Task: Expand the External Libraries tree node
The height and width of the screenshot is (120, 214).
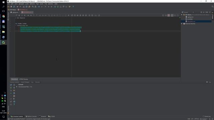Action: click(182, 24)
